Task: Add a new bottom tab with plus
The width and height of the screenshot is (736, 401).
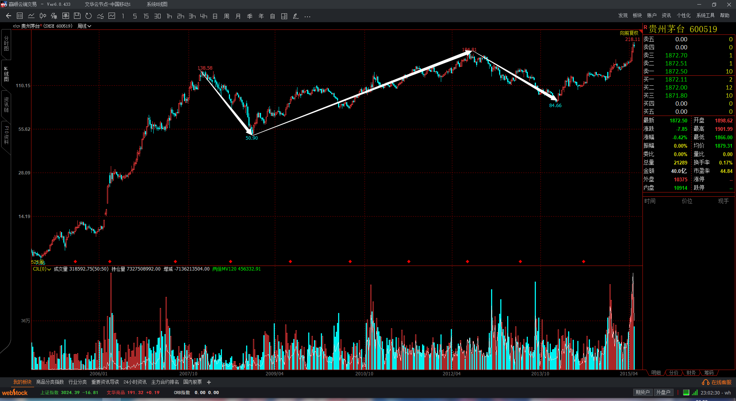Action: click(x=209, y=382)
